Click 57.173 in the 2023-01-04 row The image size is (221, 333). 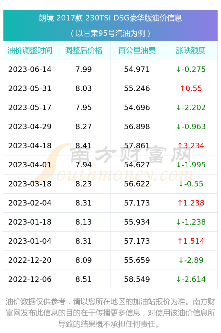tap(137, 241)
